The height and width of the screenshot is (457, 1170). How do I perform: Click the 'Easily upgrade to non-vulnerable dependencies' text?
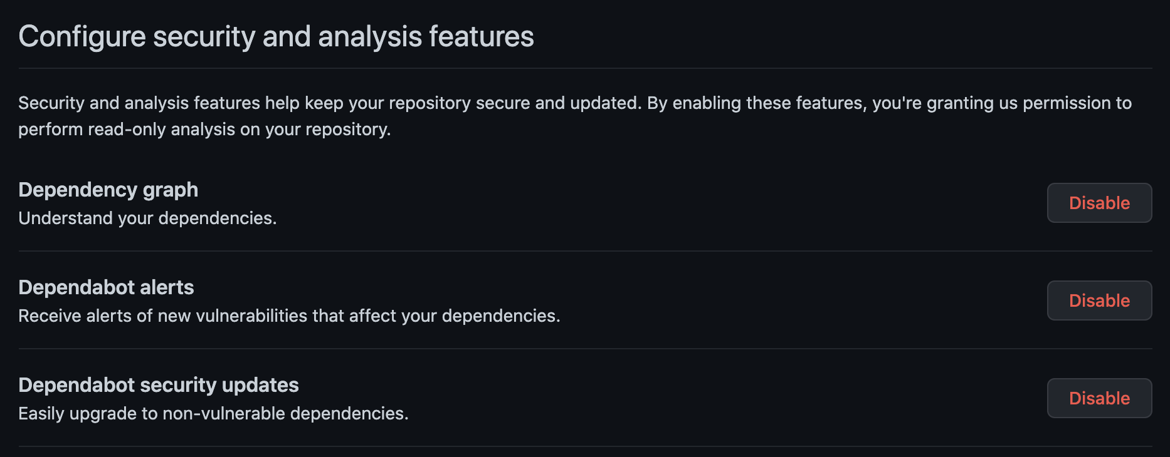tap(214, 414)
